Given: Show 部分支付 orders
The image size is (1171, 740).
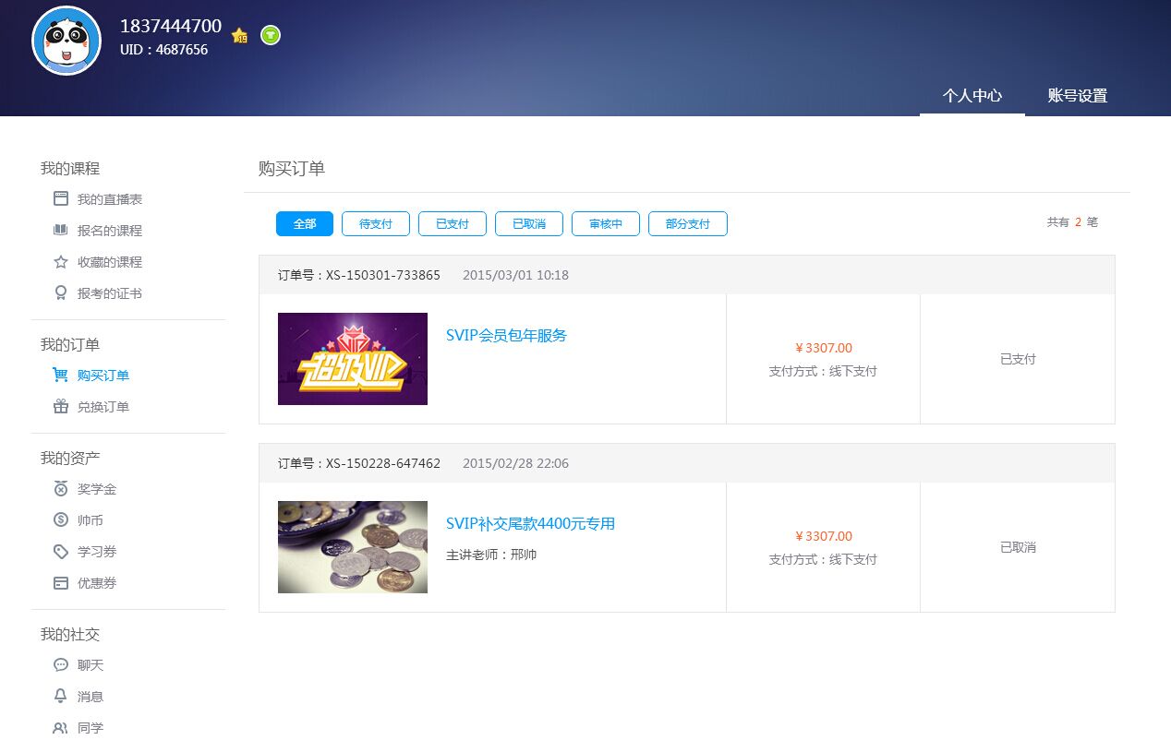Looking at the screenshot, I should click(688, 224).
